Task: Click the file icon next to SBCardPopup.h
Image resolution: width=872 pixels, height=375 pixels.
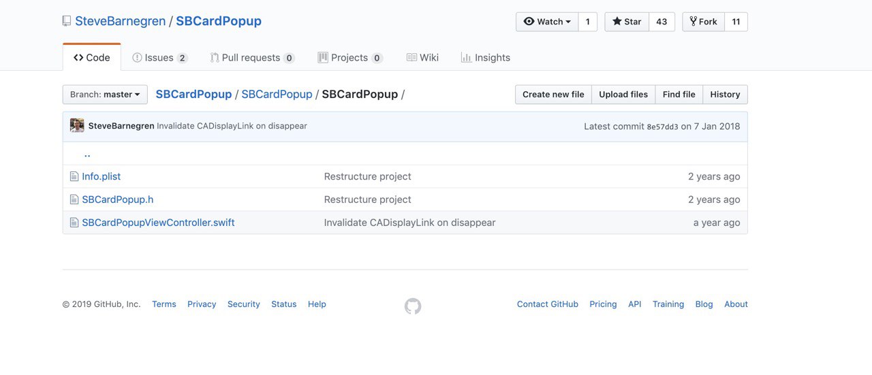Action: coord(74,200)
